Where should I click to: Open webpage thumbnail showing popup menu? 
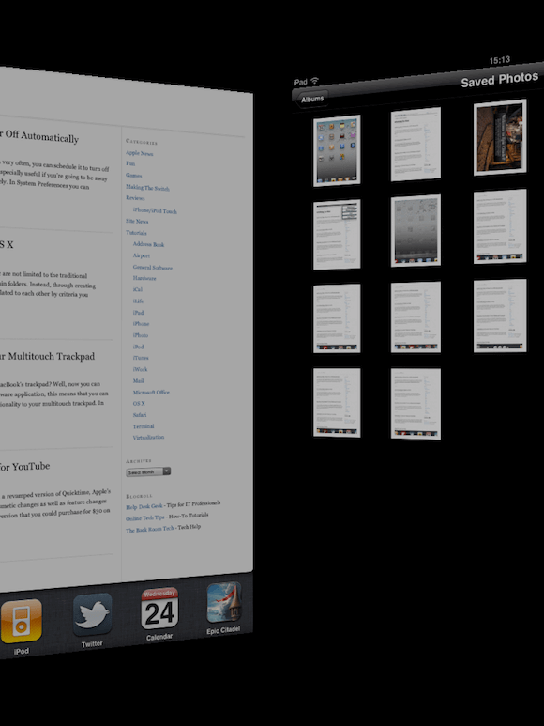pyautogui.click(x=337, y=234)
